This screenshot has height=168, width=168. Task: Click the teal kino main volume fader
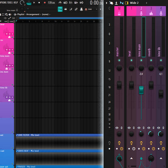(141, 90)
